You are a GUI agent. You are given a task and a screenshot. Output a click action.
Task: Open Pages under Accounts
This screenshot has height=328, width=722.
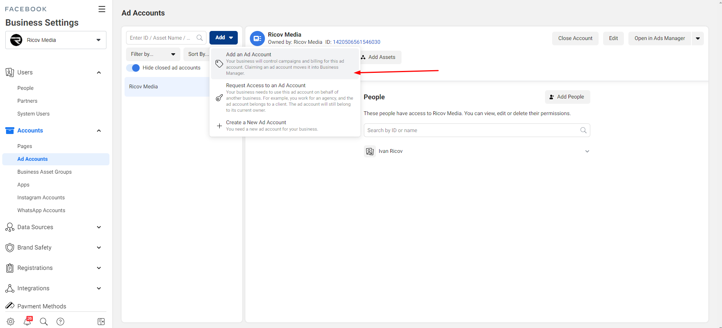(x=25, y=146)
